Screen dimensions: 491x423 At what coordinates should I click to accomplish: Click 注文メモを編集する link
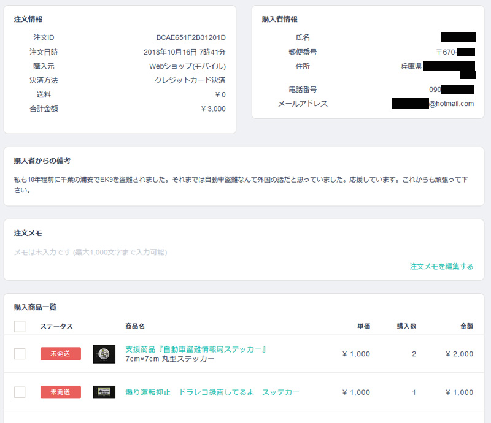click(441, 267)
